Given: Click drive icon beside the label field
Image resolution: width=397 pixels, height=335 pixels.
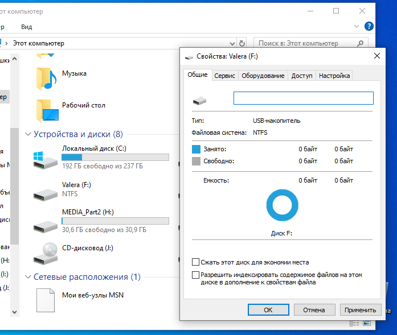Looking at the screenshot, I should tap(199, 101).
